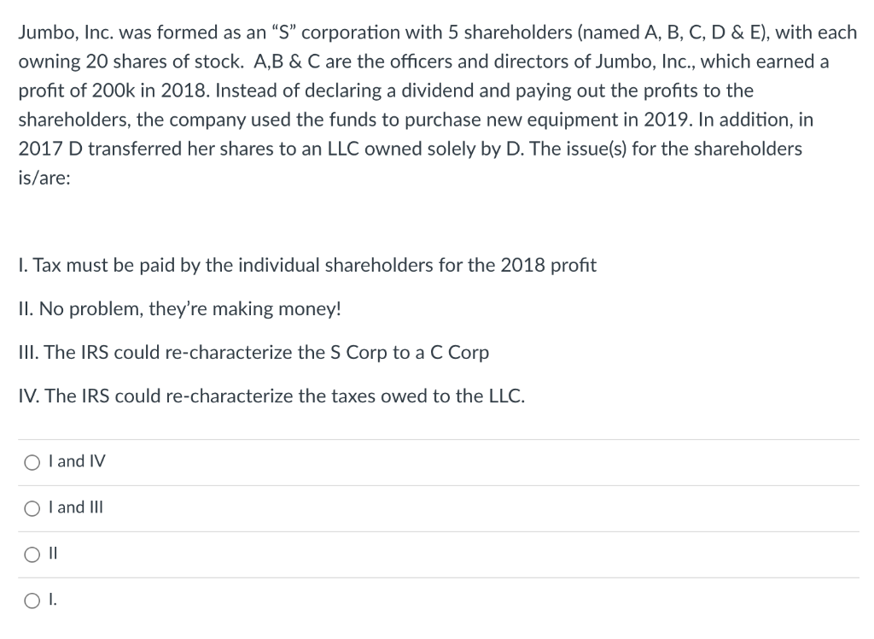Click statement I about 2018 profit tax
The width and height of the screenshot is (874, 639).
pyautogui.click(x=303, y=266)
